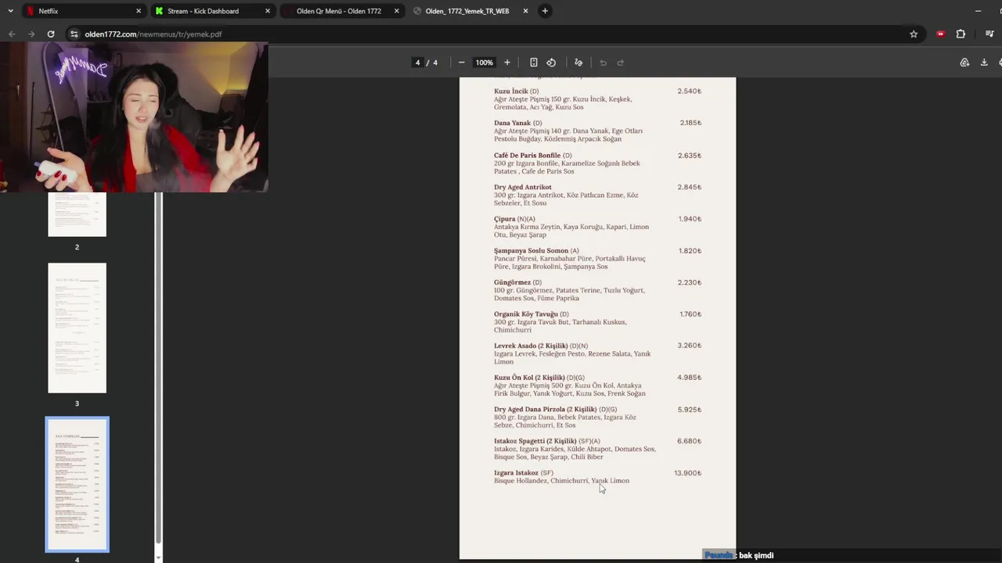
Task: Click the redo arrow in PDF toolbar
Action: (x=621, y=63)
